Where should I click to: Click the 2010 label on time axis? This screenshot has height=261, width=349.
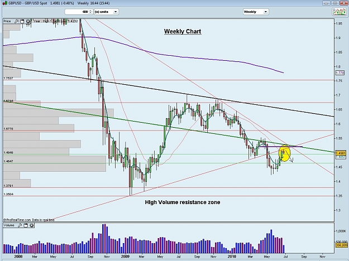232,257
